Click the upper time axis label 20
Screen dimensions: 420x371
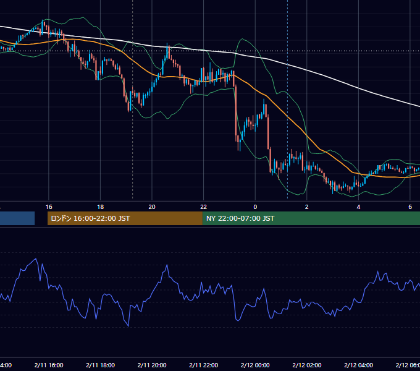point(152,207)
